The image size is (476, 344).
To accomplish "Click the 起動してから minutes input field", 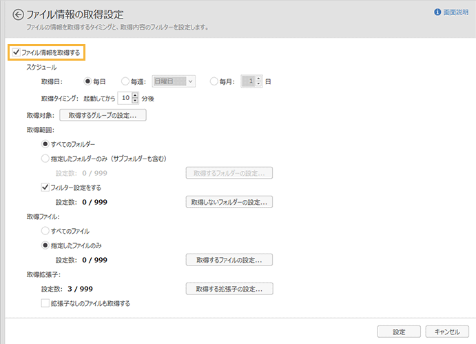I will [125, 98].
